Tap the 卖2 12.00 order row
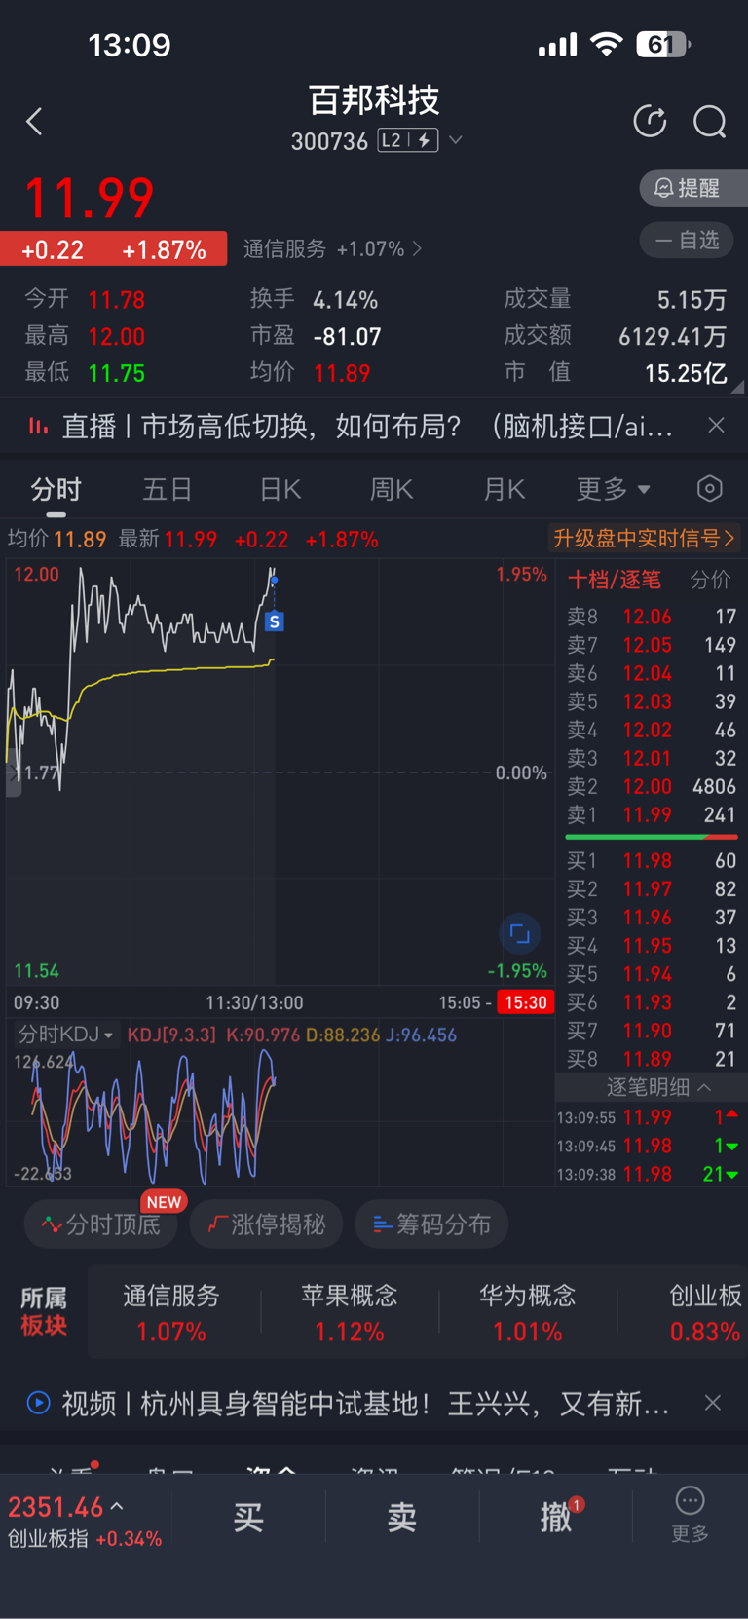This screenshot has width=748, height=1619. click(652, 786)
